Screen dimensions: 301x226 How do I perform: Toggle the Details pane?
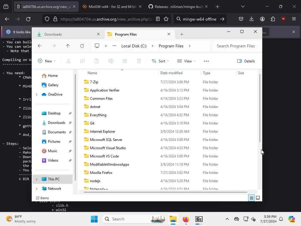coord(246,61)
